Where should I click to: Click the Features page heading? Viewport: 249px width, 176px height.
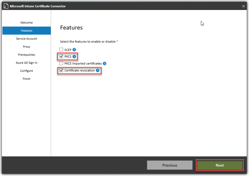71,28
